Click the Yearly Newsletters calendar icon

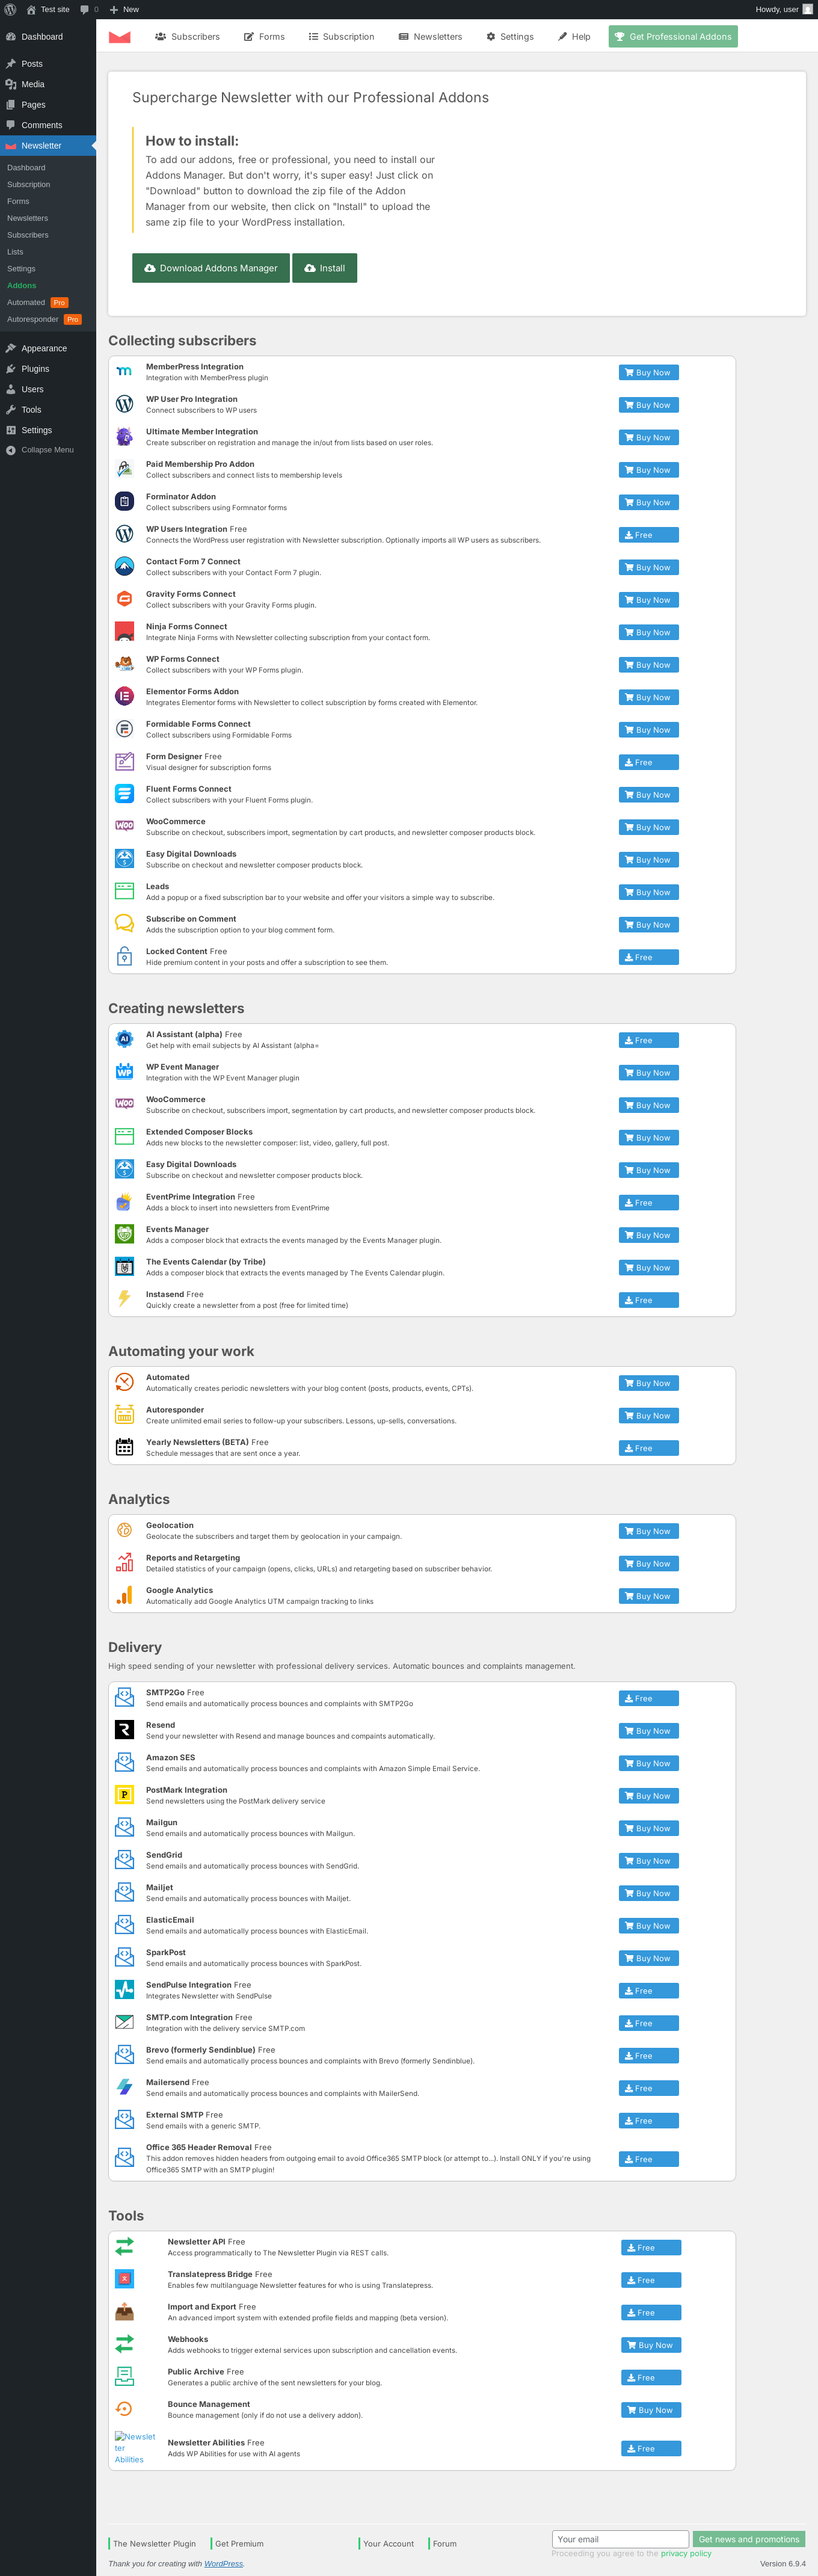pyautogui.click(x=124, y=1447)
